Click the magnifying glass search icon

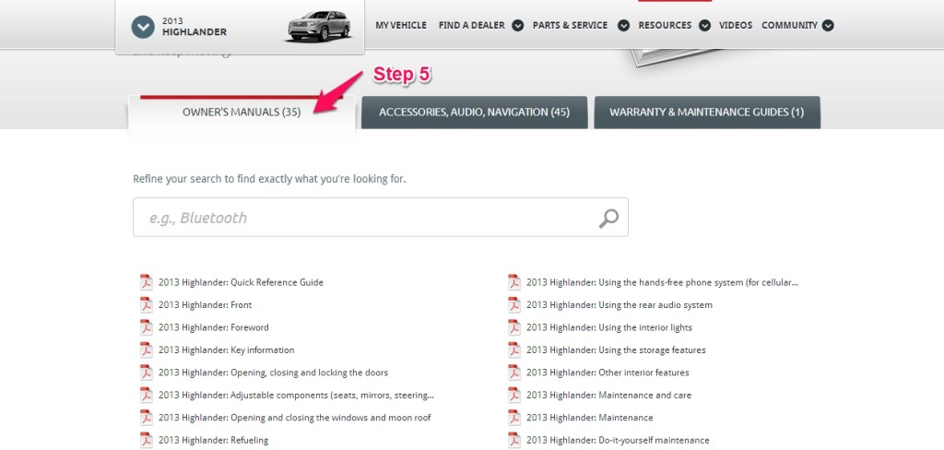pos(608,218)
